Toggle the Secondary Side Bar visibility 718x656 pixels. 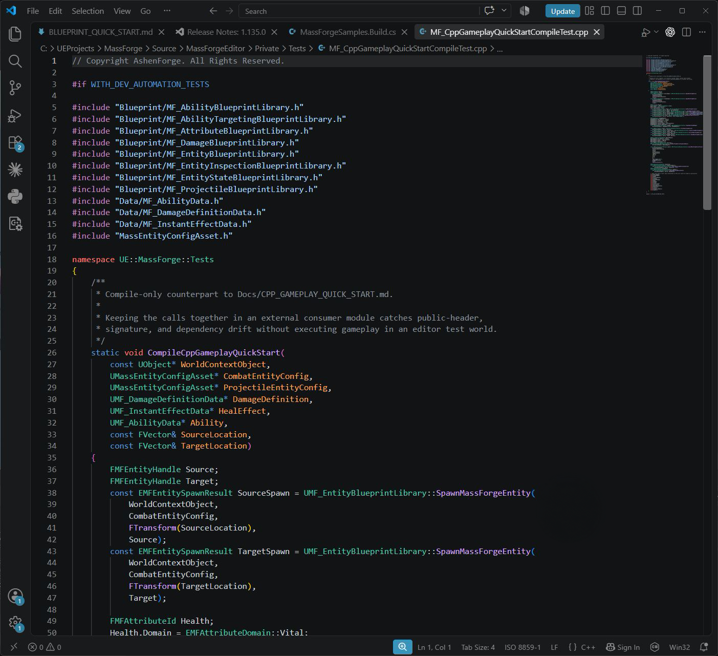pyautogui.click(x=637, y=11)
